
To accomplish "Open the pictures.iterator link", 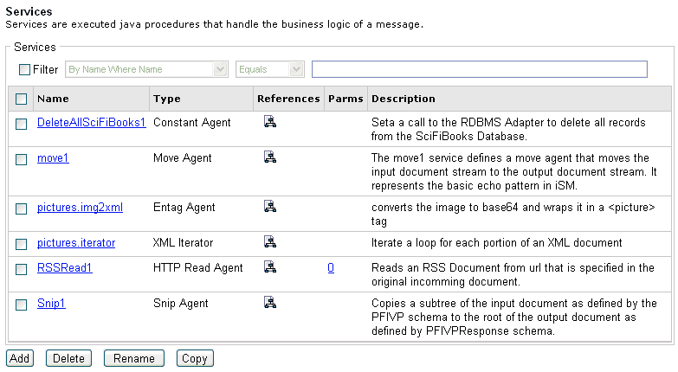I will [76, 242].
